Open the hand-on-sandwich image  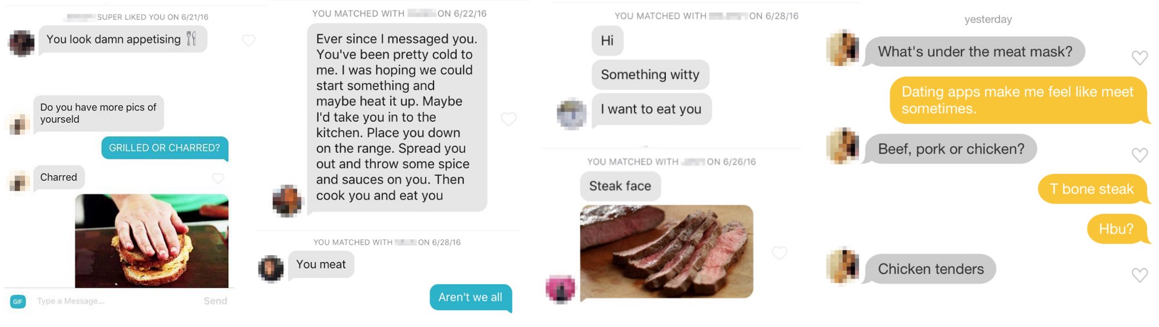pos(152,241)
